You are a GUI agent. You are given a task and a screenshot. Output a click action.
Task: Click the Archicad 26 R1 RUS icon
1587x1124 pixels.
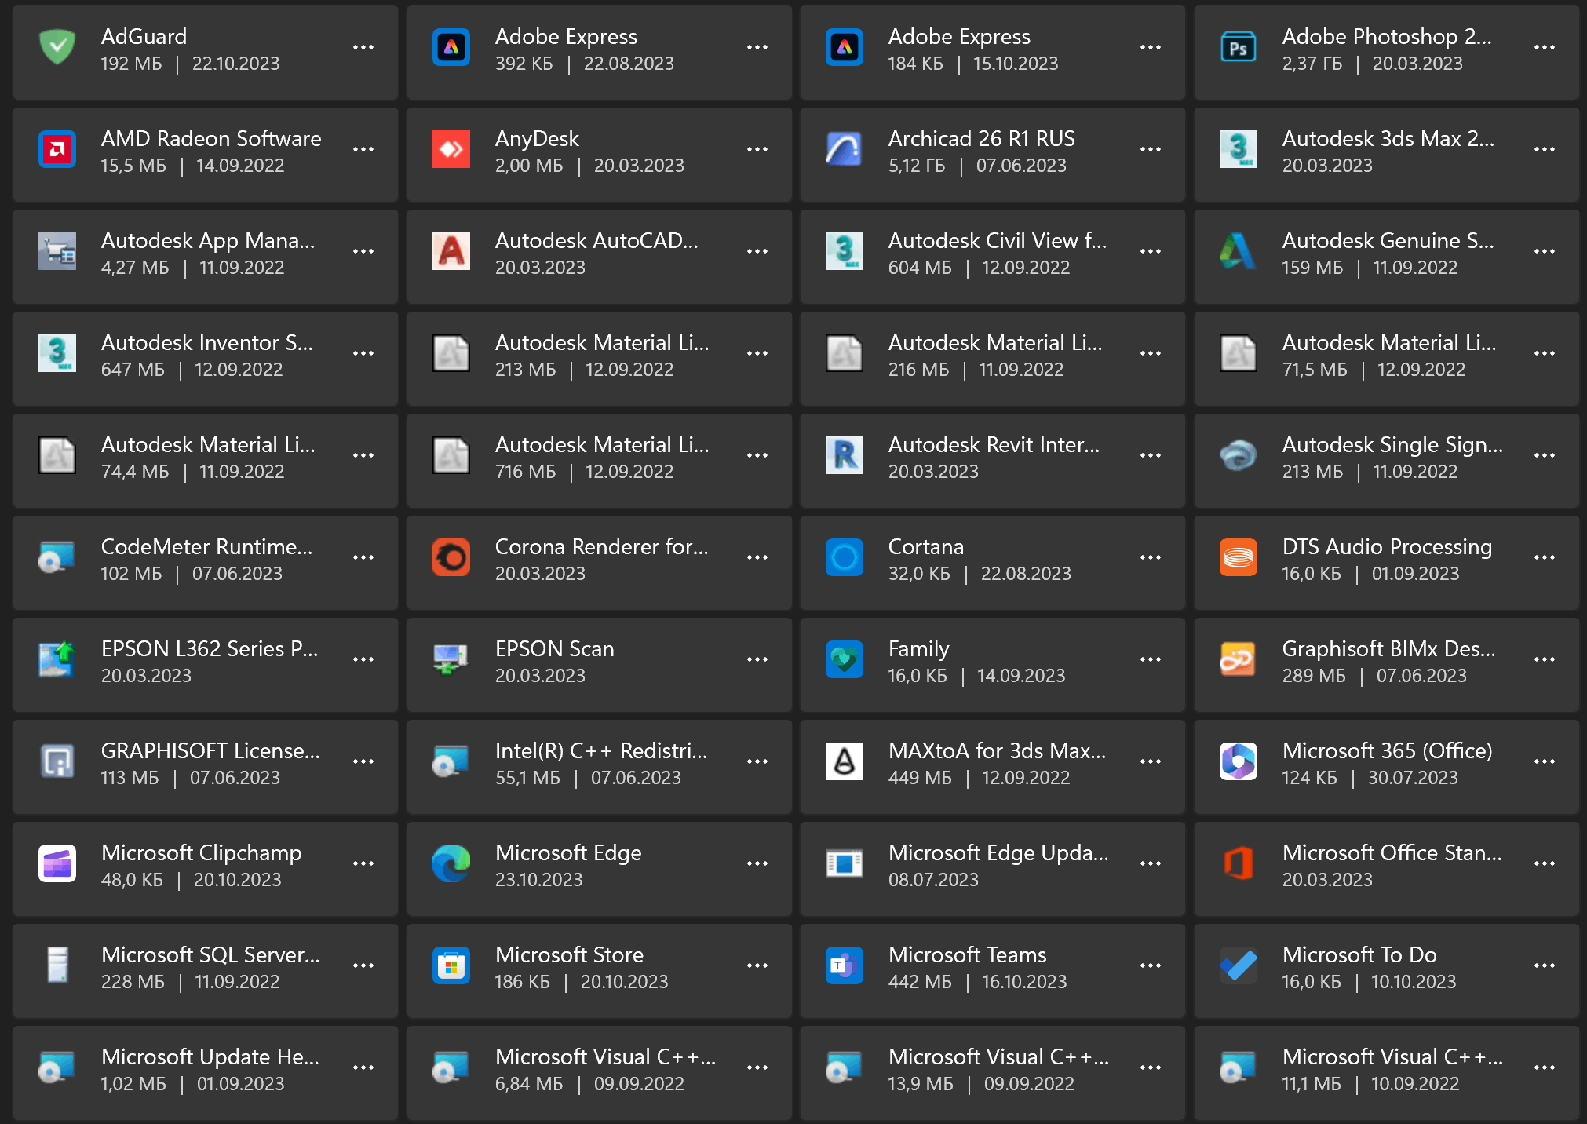(845, 150)
